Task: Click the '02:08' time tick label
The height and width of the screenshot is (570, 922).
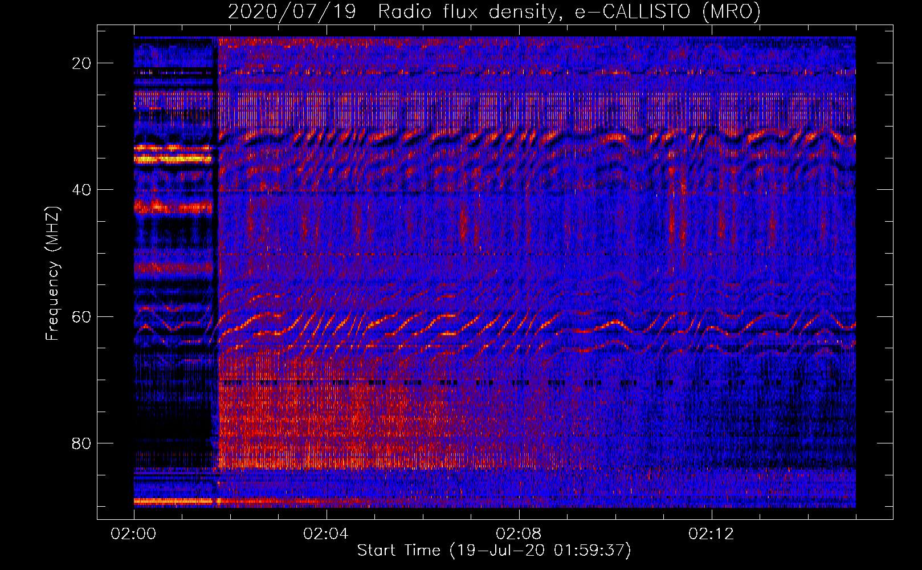Action: pos(519,534)
